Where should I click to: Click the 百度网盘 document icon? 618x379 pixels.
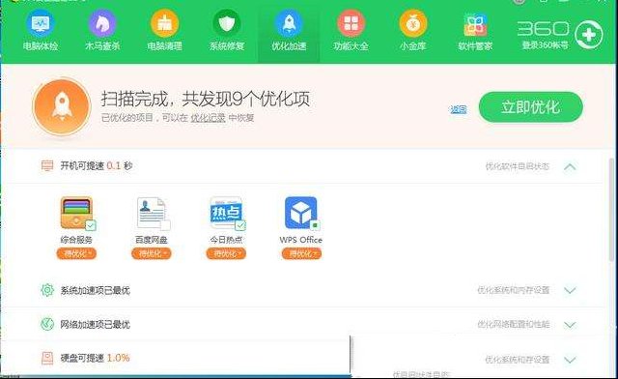click(x=151, y=213)
